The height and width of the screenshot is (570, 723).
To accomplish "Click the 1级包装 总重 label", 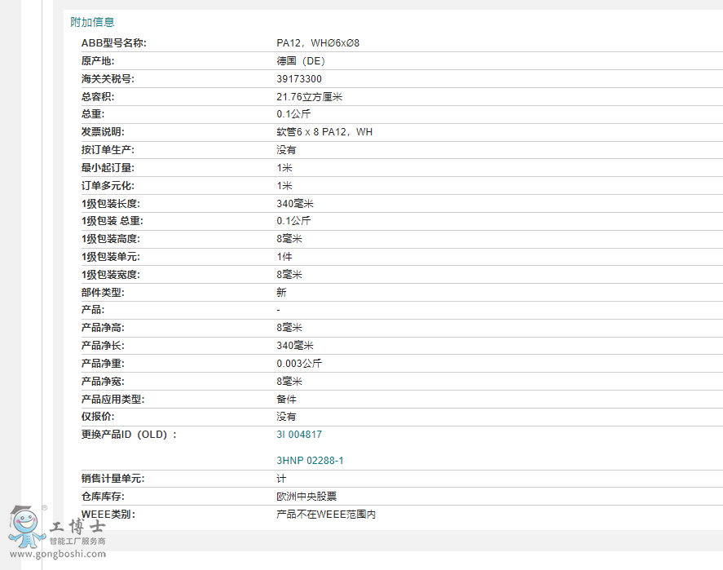I will coord(112,221).
